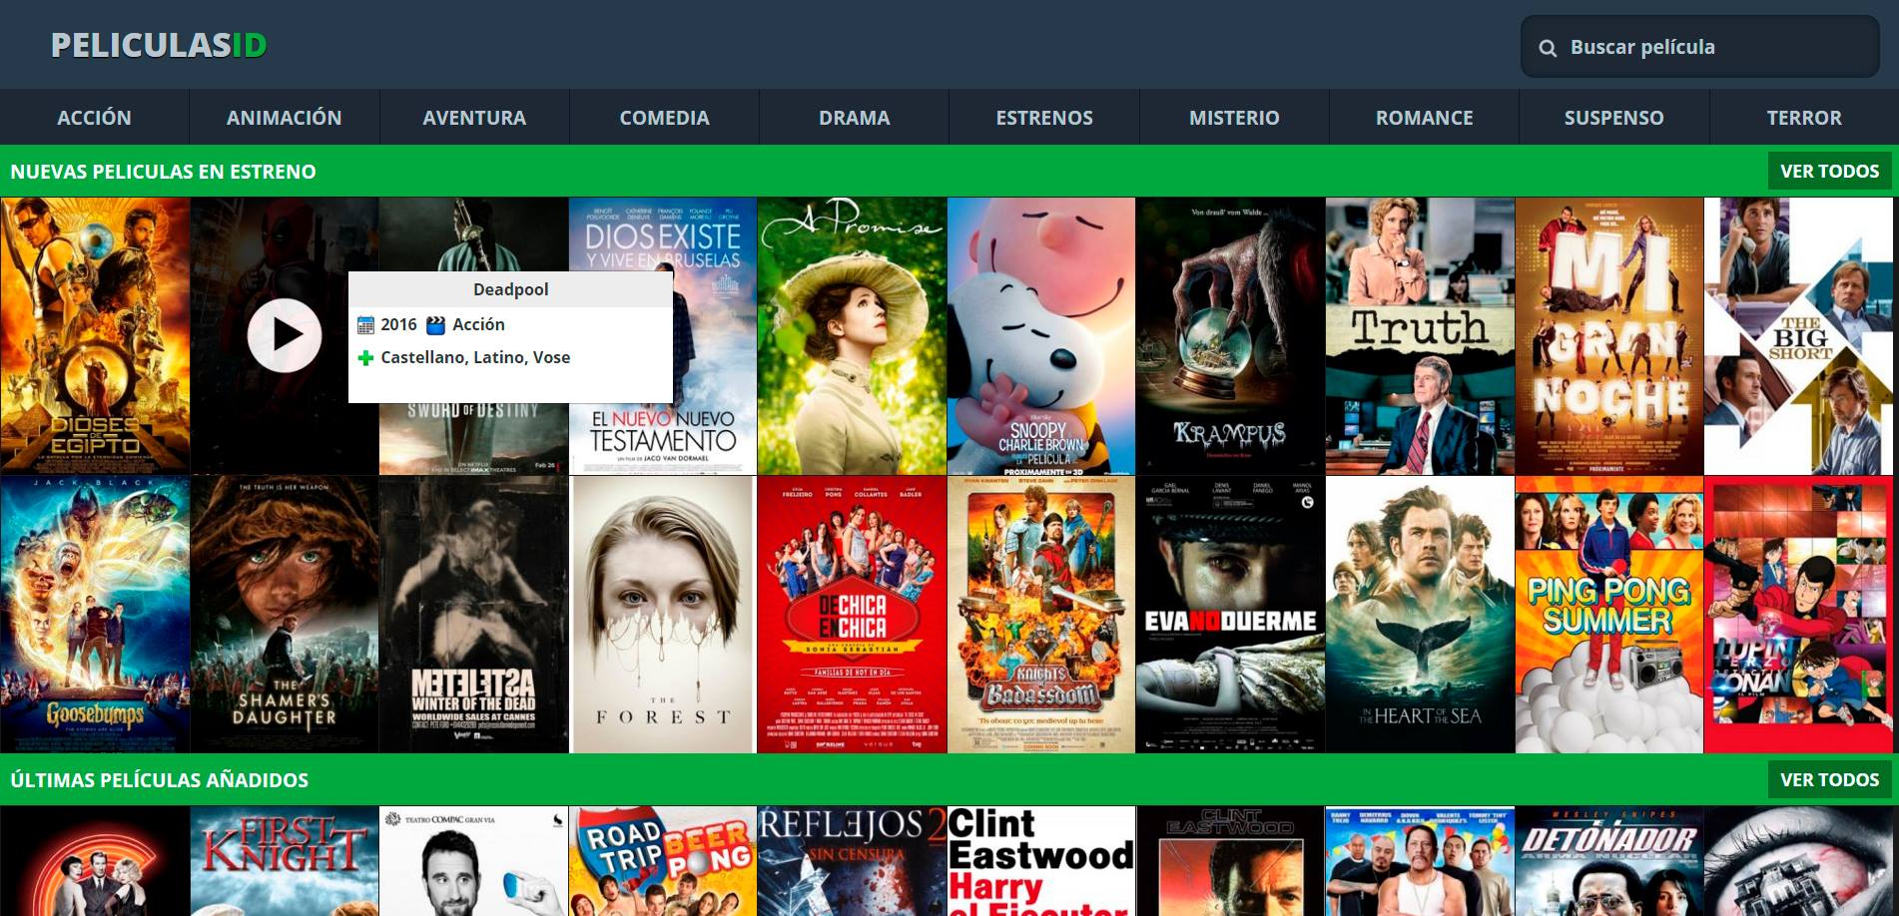Image resolution: width=1899 pixels, height=916 pixels.
Task: Open the Reflejos 2 poster
Action: (852, 861)
